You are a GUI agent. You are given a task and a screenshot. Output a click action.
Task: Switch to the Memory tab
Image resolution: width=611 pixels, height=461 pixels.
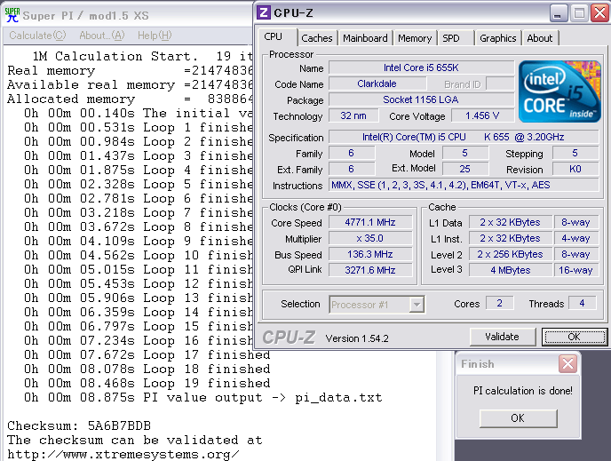coord(415,38)
